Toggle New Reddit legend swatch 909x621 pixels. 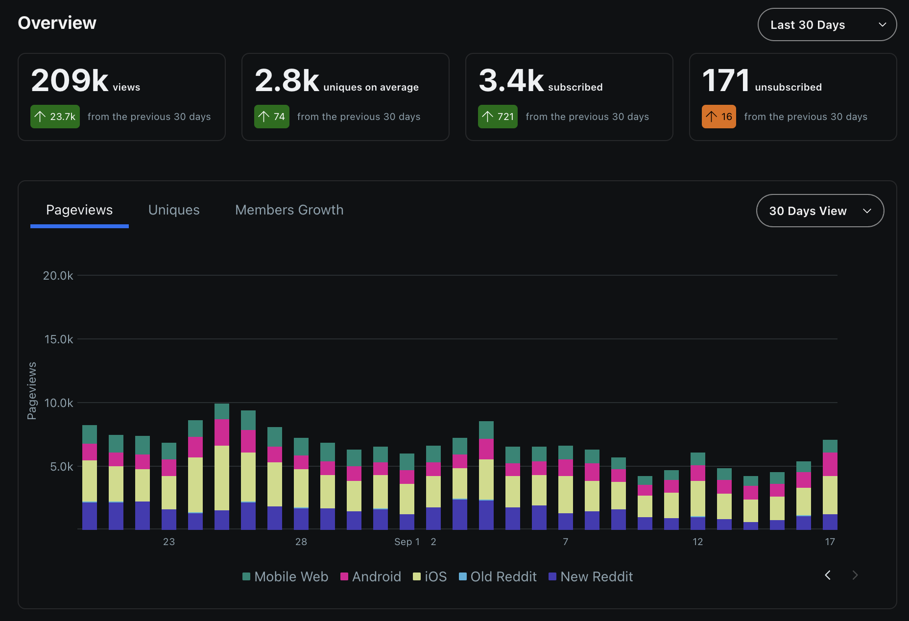click(552, 576)
